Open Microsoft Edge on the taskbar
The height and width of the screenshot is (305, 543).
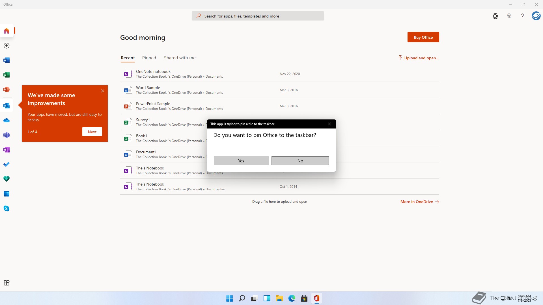292,298
